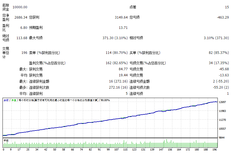Select the expected payoff value 13.71
Screen dimensions: 232x153
pyautogui.click(x=123, y=28)
